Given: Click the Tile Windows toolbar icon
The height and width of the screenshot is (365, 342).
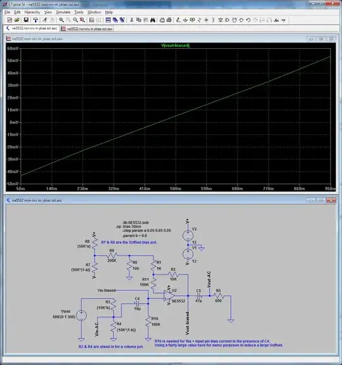Looking at the screenshot, I should click(108, 20).
